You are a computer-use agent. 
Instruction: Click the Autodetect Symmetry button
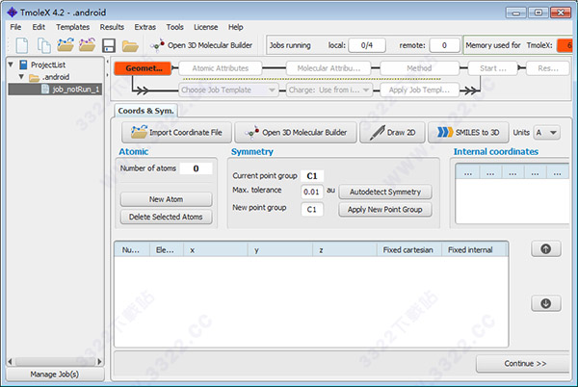384,192
